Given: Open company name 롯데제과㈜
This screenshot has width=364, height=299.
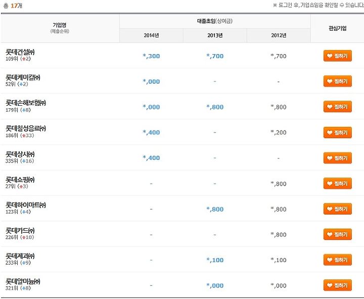Looking at the screenshot, I should point(20,256).
